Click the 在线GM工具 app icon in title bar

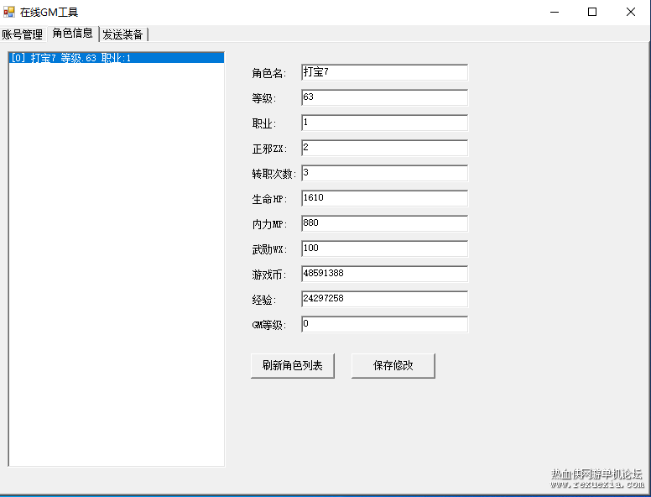(x=9, y=12)
